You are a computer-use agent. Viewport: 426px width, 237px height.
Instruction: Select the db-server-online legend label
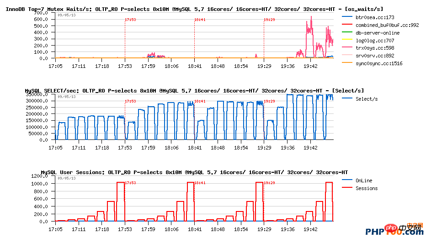(378, 33)
